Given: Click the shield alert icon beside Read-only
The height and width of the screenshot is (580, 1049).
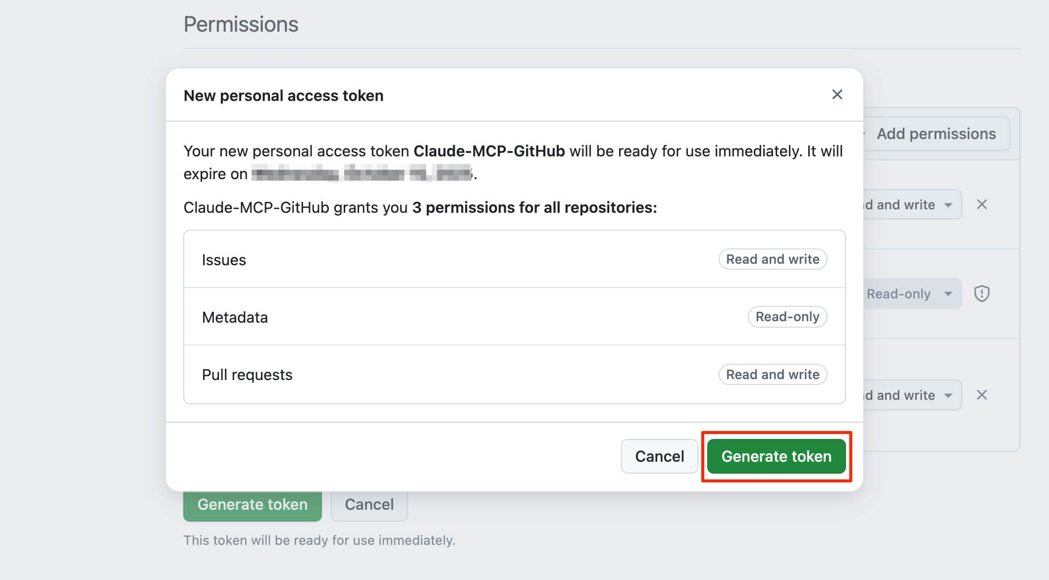Looking at the screenshot, I should tap(982, 293).
